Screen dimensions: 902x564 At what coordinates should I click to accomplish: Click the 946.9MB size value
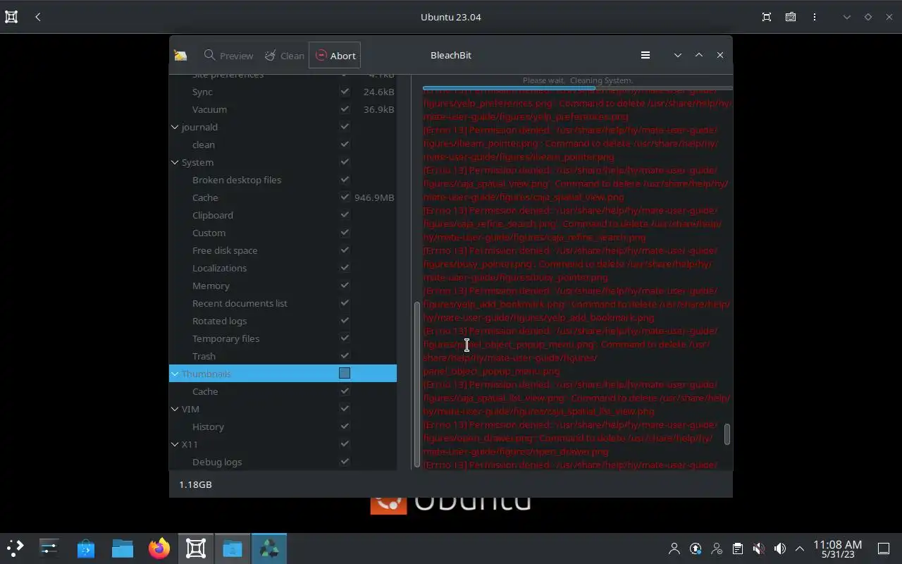(x=374, y=197)
